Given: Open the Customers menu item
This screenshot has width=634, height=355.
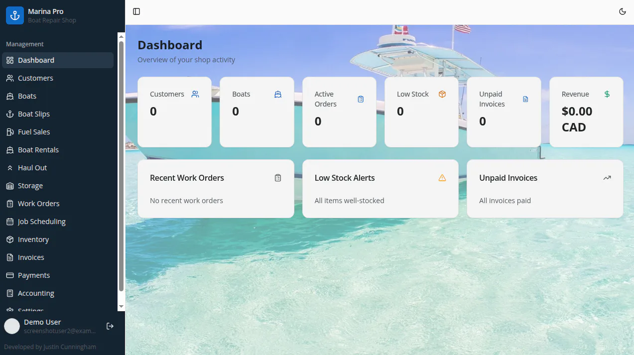Looking at the screenshot, I should click(58, 78).
